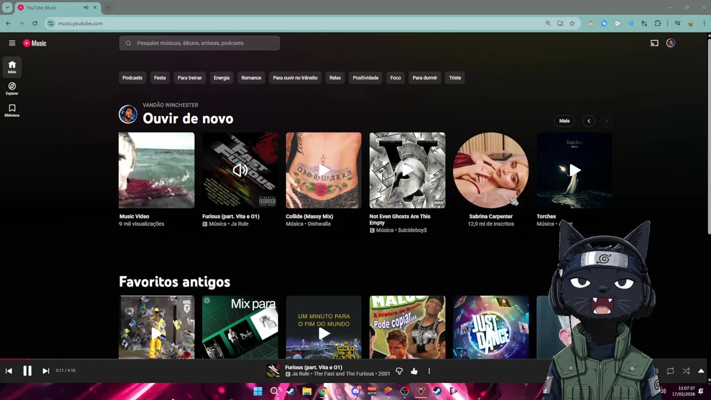Screen dimensions: 711x400
Task: Open the extensions puzzle icon
Action: point(658,23)
